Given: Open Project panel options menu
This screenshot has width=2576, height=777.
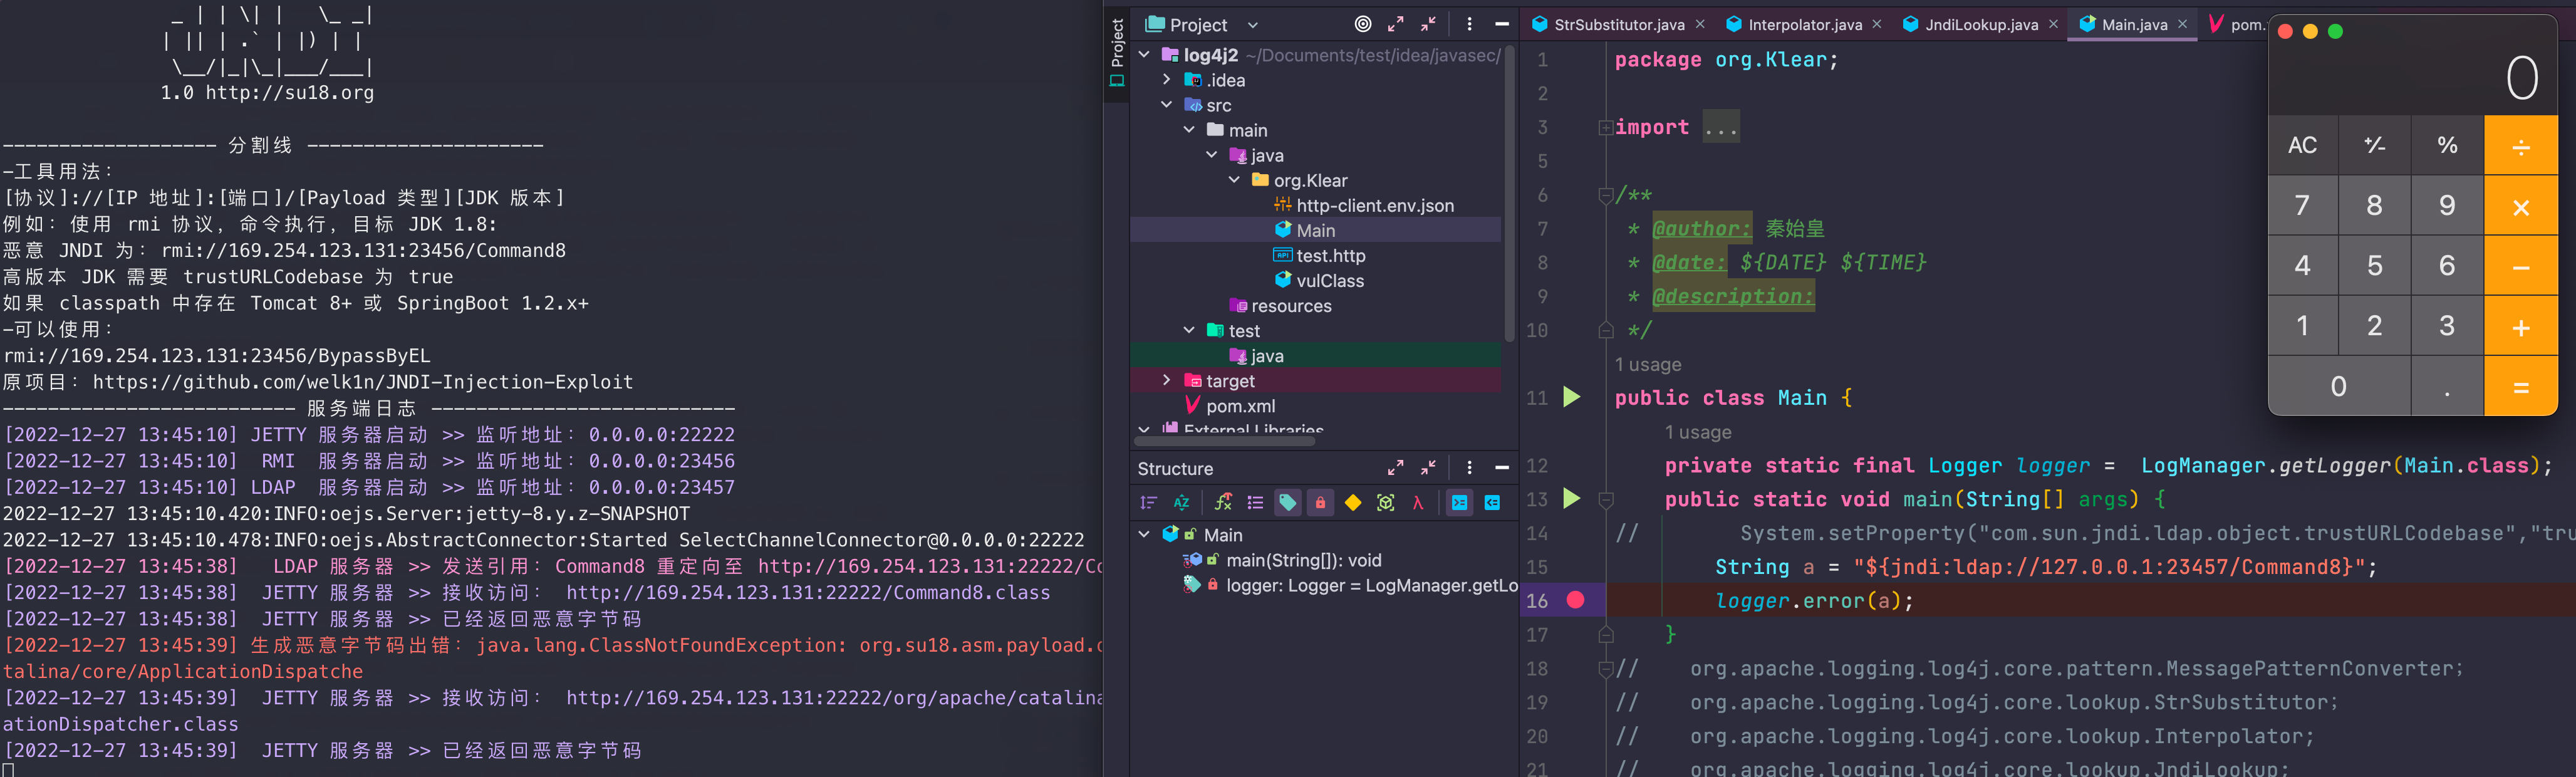Looking at the screenshot, I should [x=1469, y=24].
